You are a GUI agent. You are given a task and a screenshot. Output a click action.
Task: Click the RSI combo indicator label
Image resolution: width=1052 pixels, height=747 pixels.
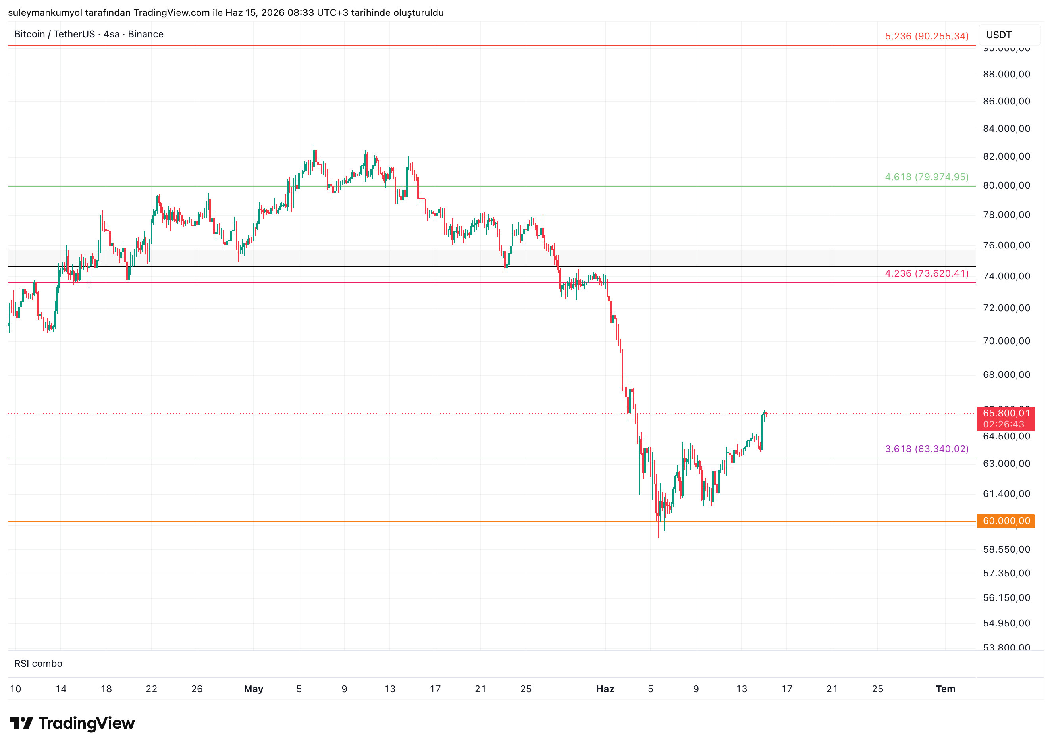(38, 664)
